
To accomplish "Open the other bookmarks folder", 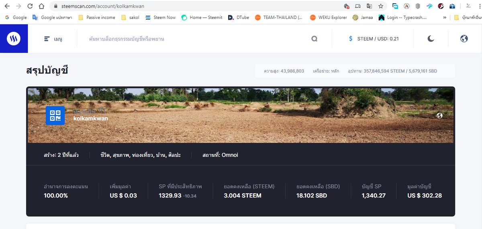I will (x=468, y=18).
